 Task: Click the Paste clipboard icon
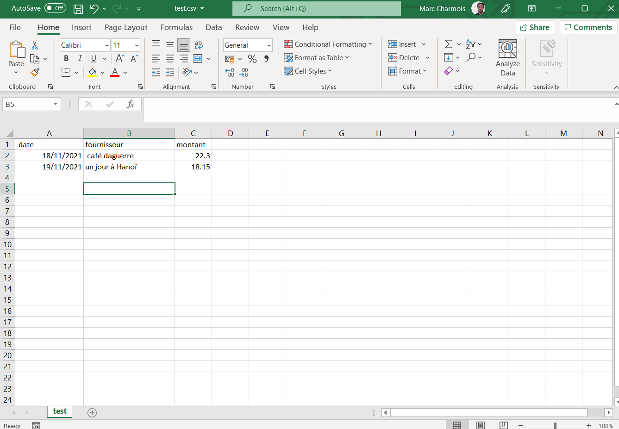coord(16,50)
